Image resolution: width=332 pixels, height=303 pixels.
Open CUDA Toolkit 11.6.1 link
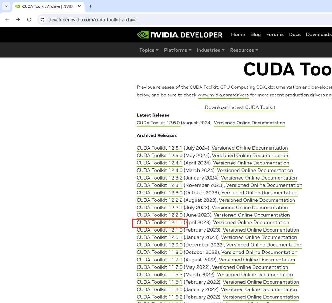coord(160,282)
